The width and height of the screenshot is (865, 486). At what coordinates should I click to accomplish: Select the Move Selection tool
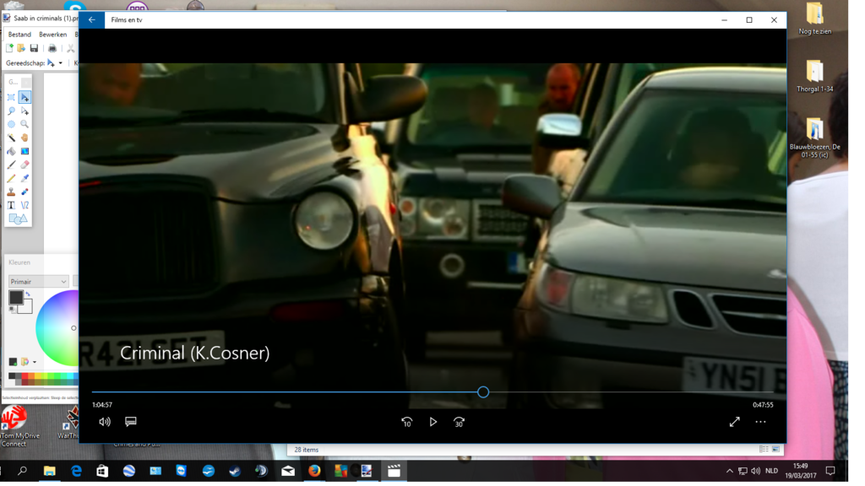(x=24, y=111)
